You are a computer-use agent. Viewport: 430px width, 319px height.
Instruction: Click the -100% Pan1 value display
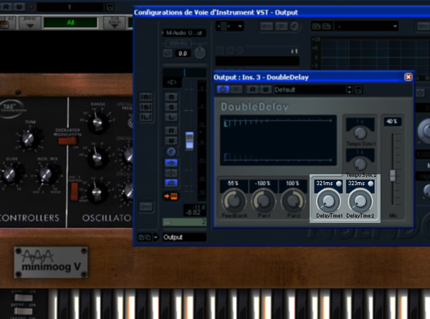tap(263, 184)
